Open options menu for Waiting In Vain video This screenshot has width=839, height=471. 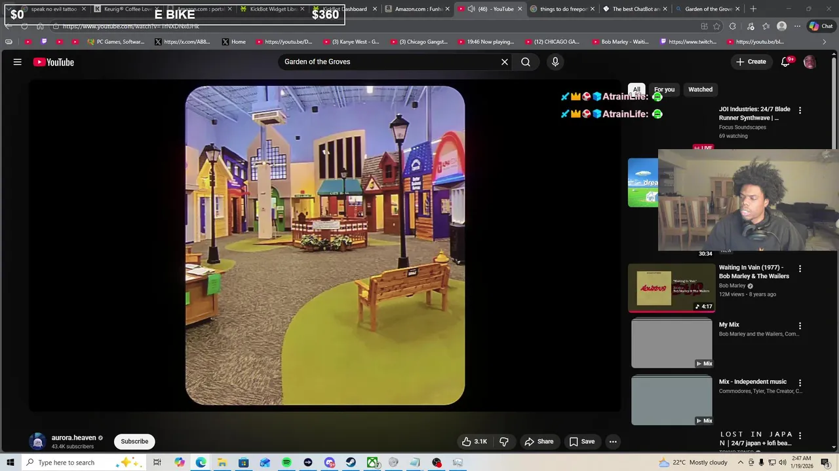(x=800, y=269)
